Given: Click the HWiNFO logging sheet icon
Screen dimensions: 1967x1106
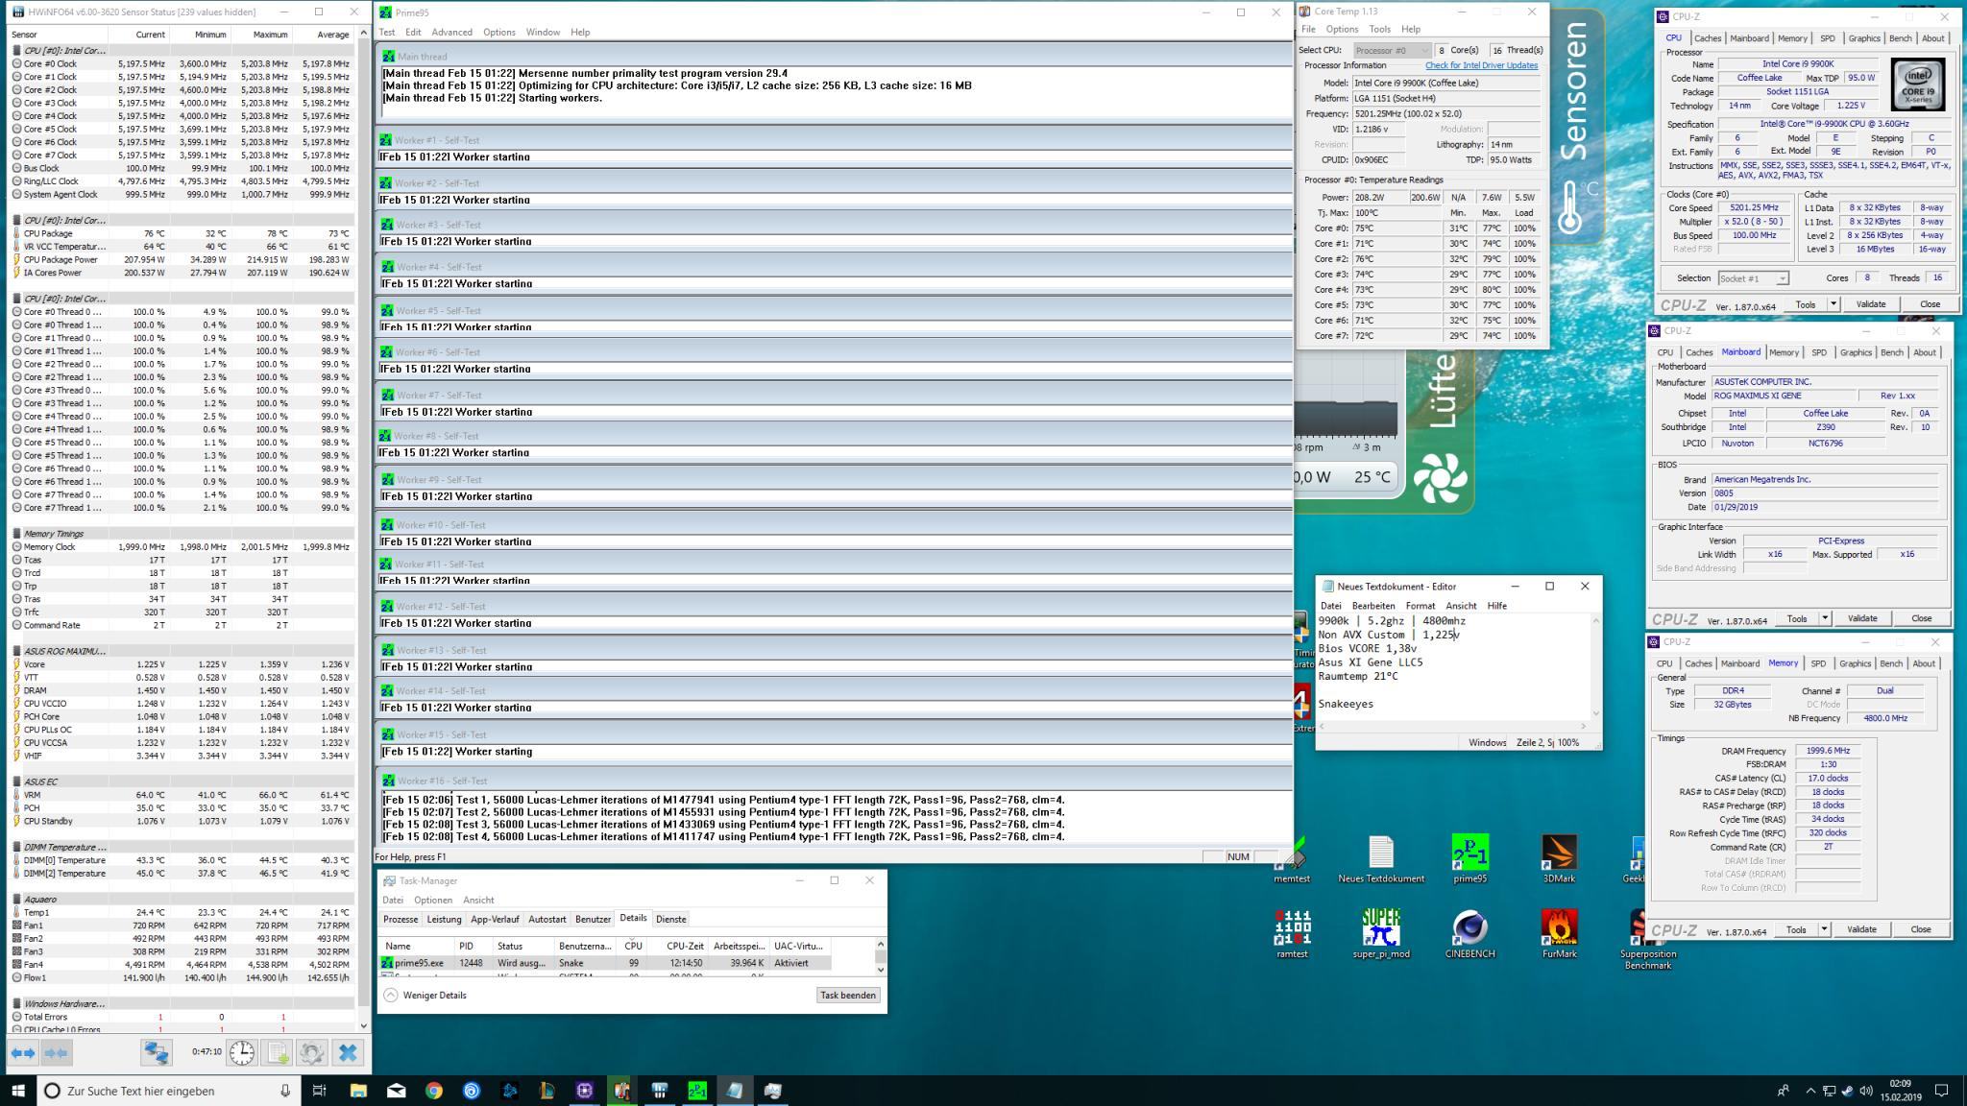Looking at the screenshot, I should point(278,1053).
